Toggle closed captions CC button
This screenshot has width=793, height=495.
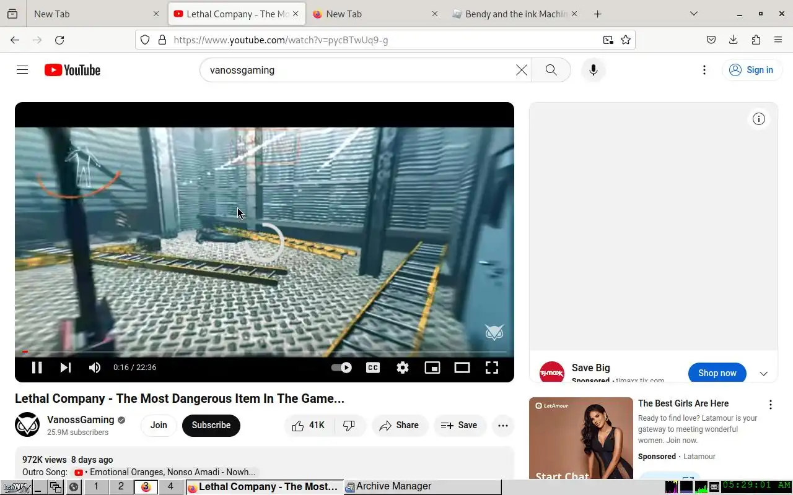coord(373,368)
